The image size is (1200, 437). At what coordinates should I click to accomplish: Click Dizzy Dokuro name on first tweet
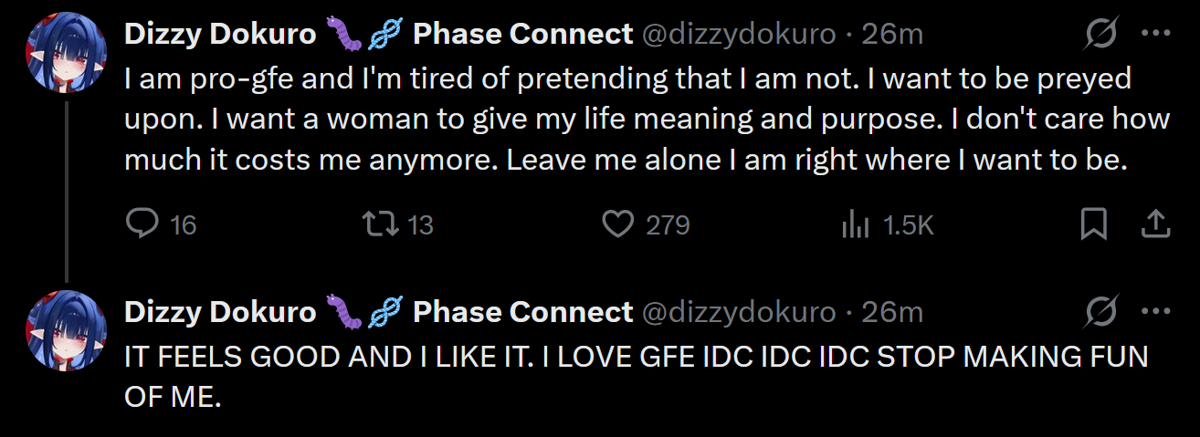219,35
